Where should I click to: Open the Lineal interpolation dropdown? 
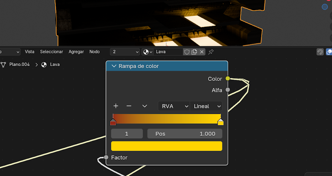click(x=206, y=106)
